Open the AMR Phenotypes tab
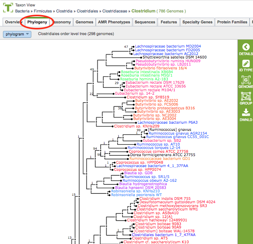 114,22
